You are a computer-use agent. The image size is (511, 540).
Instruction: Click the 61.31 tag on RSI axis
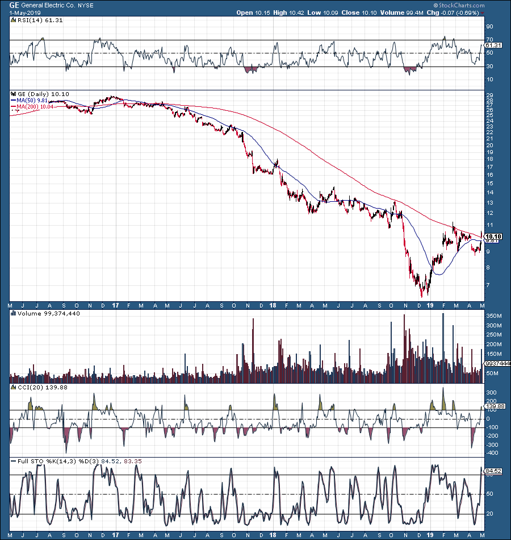tap(493, 45)
